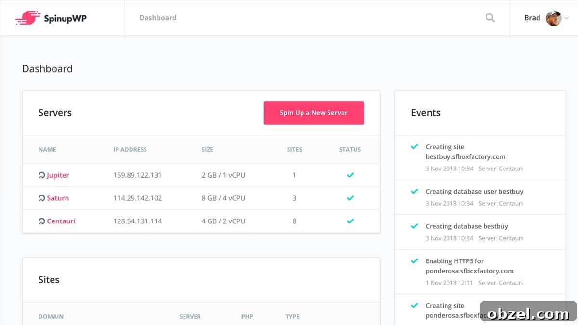
Task: Click the STATUS column header
Action: pos(350,150)
